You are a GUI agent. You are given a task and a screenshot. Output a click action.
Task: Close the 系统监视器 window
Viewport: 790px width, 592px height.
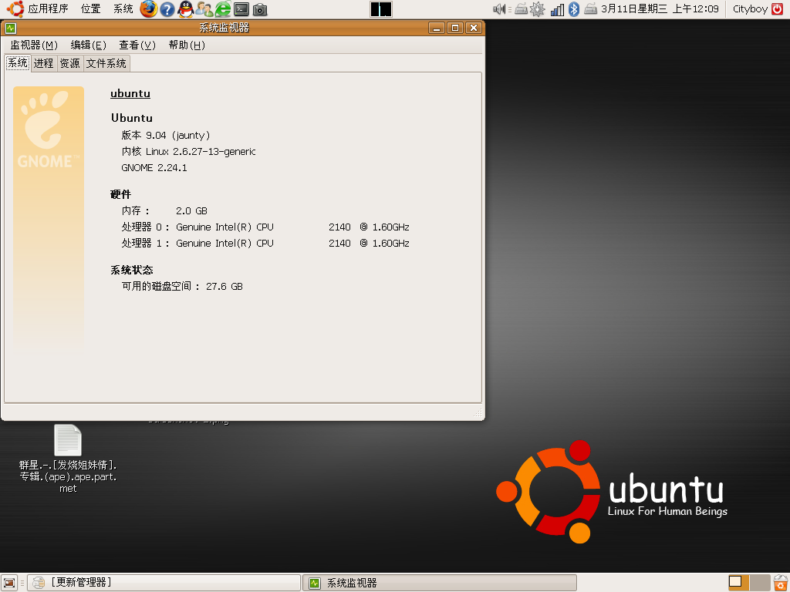474,29
